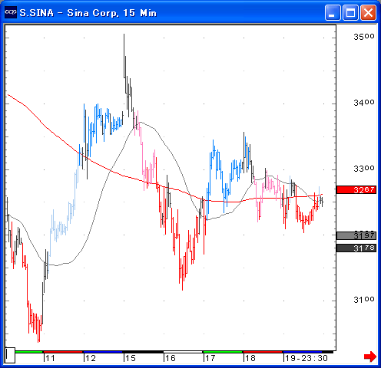Click the CQG logo icon in title bar
The width and height of the screenshot is (381, 368).
11,12
